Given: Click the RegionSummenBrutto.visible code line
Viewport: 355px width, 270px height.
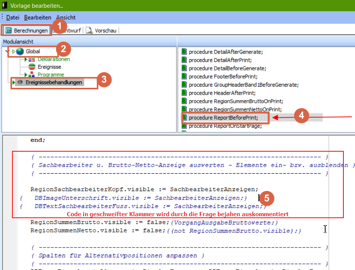Looking at the screenshot, I should (154, 222).
